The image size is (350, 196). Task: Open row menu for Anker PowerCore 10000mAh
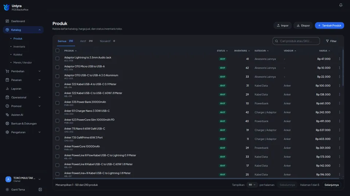pos(339,148)
